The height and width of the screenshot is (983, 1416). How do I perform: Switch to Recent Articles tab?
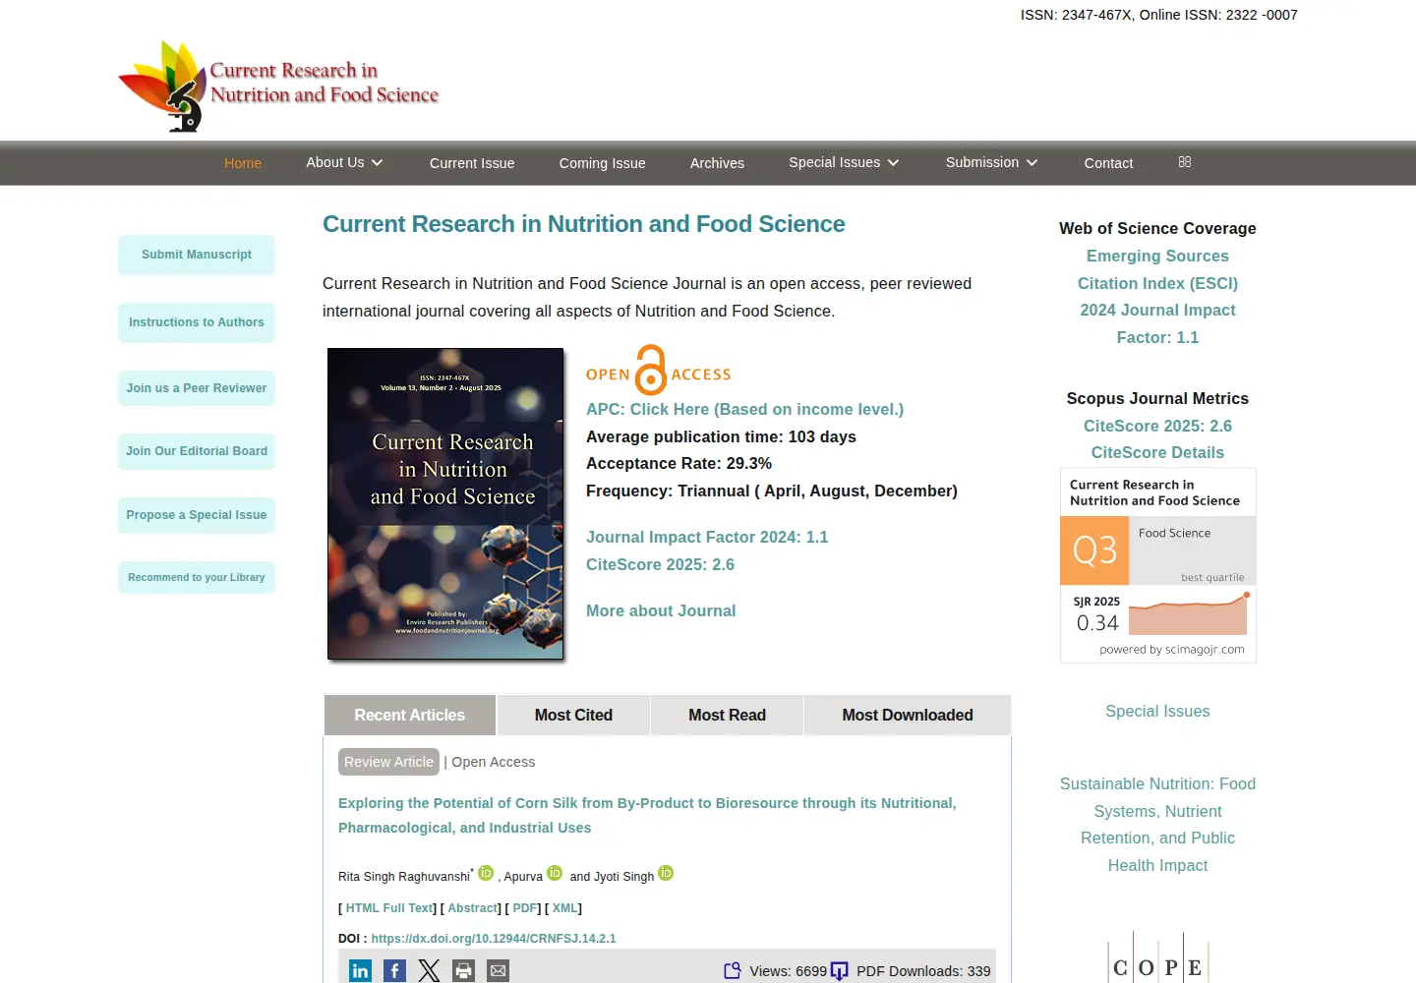(x=410, y=715)
